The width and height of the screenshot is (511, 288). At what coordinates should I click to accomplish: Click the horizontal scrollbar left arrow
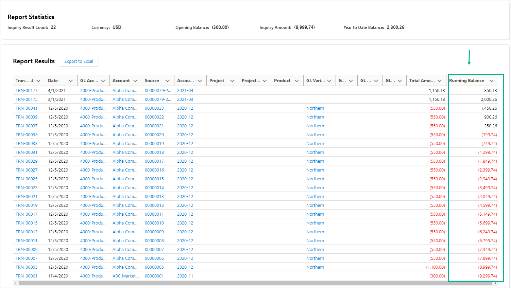coord(16,283)
